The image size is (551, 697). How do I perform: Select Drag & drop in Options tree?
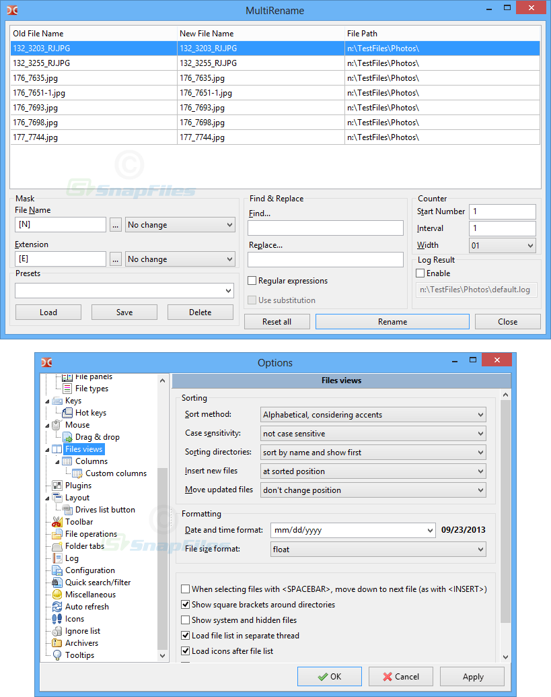point(98,437)
